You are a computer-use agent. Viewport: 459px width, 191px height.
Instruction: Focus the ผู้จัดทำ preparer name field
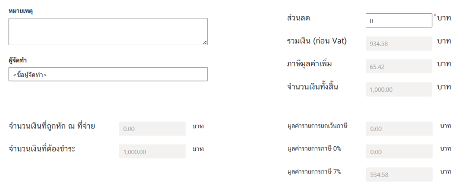(x=108, y=74)
